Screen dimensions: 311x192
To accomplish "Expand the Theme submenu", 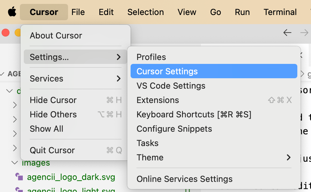I will click(x=214, y=157).
